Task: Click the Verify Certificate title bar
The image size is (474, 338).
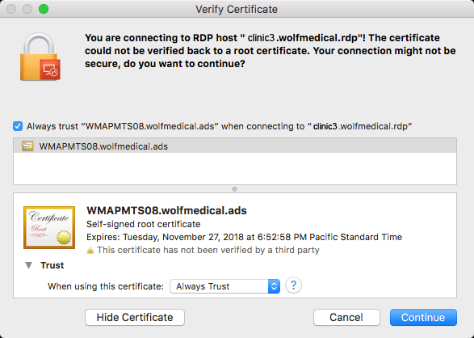Action: [237, 9]
